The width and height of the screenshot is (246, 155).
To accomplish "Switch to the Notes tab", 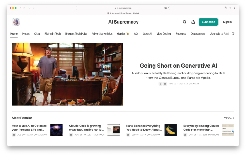I will (x=26, y=33).
